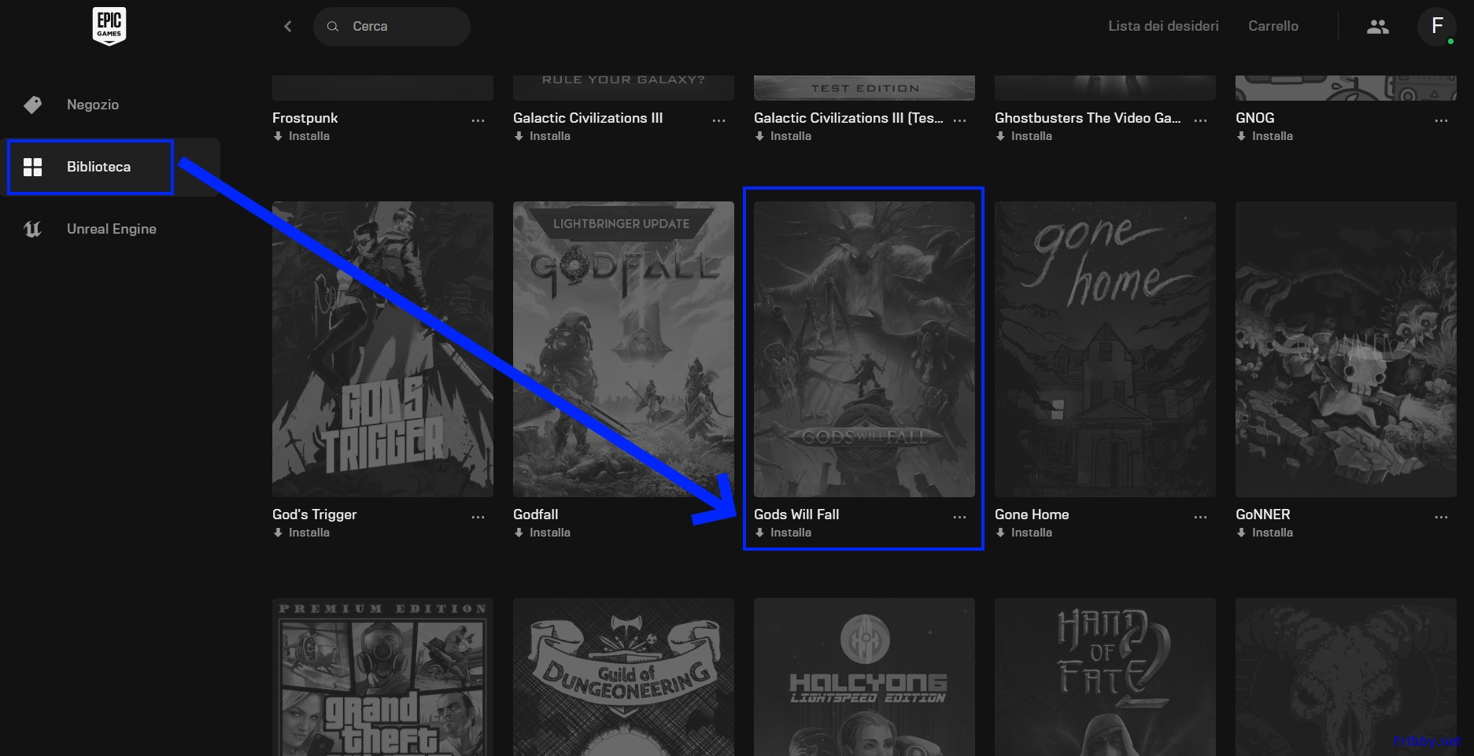
Task: Click the search magnifier icon
Action: (x=333, y=27)
